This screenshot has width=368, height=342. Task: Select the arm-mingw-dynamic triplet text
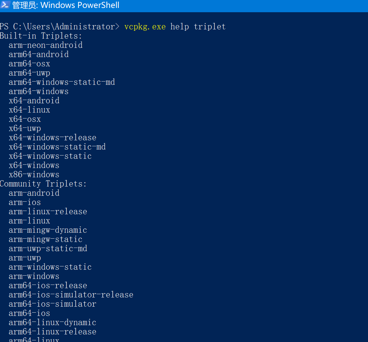[x=48, y=230]
